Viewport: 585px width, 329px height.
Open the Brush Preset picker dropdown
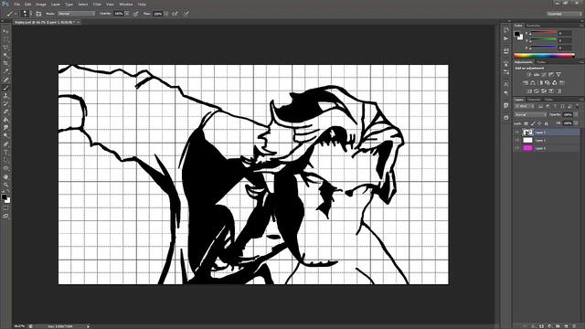[x=30, y=14]
